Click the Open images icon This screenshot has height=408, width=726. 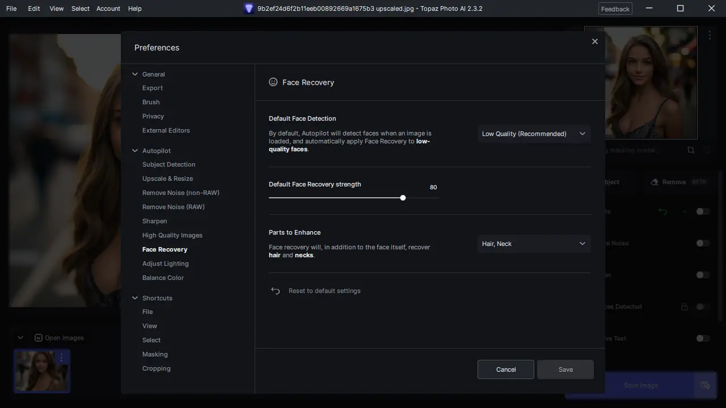click(39, 338)
